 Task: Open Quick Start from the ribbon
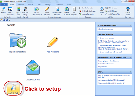18,11
